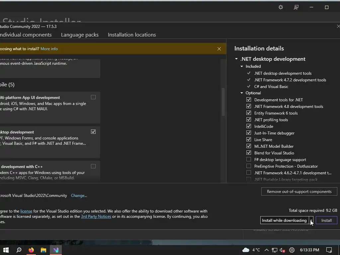
Task: Uncheck Blend for Visual Studio
Action: pos(249,153)
